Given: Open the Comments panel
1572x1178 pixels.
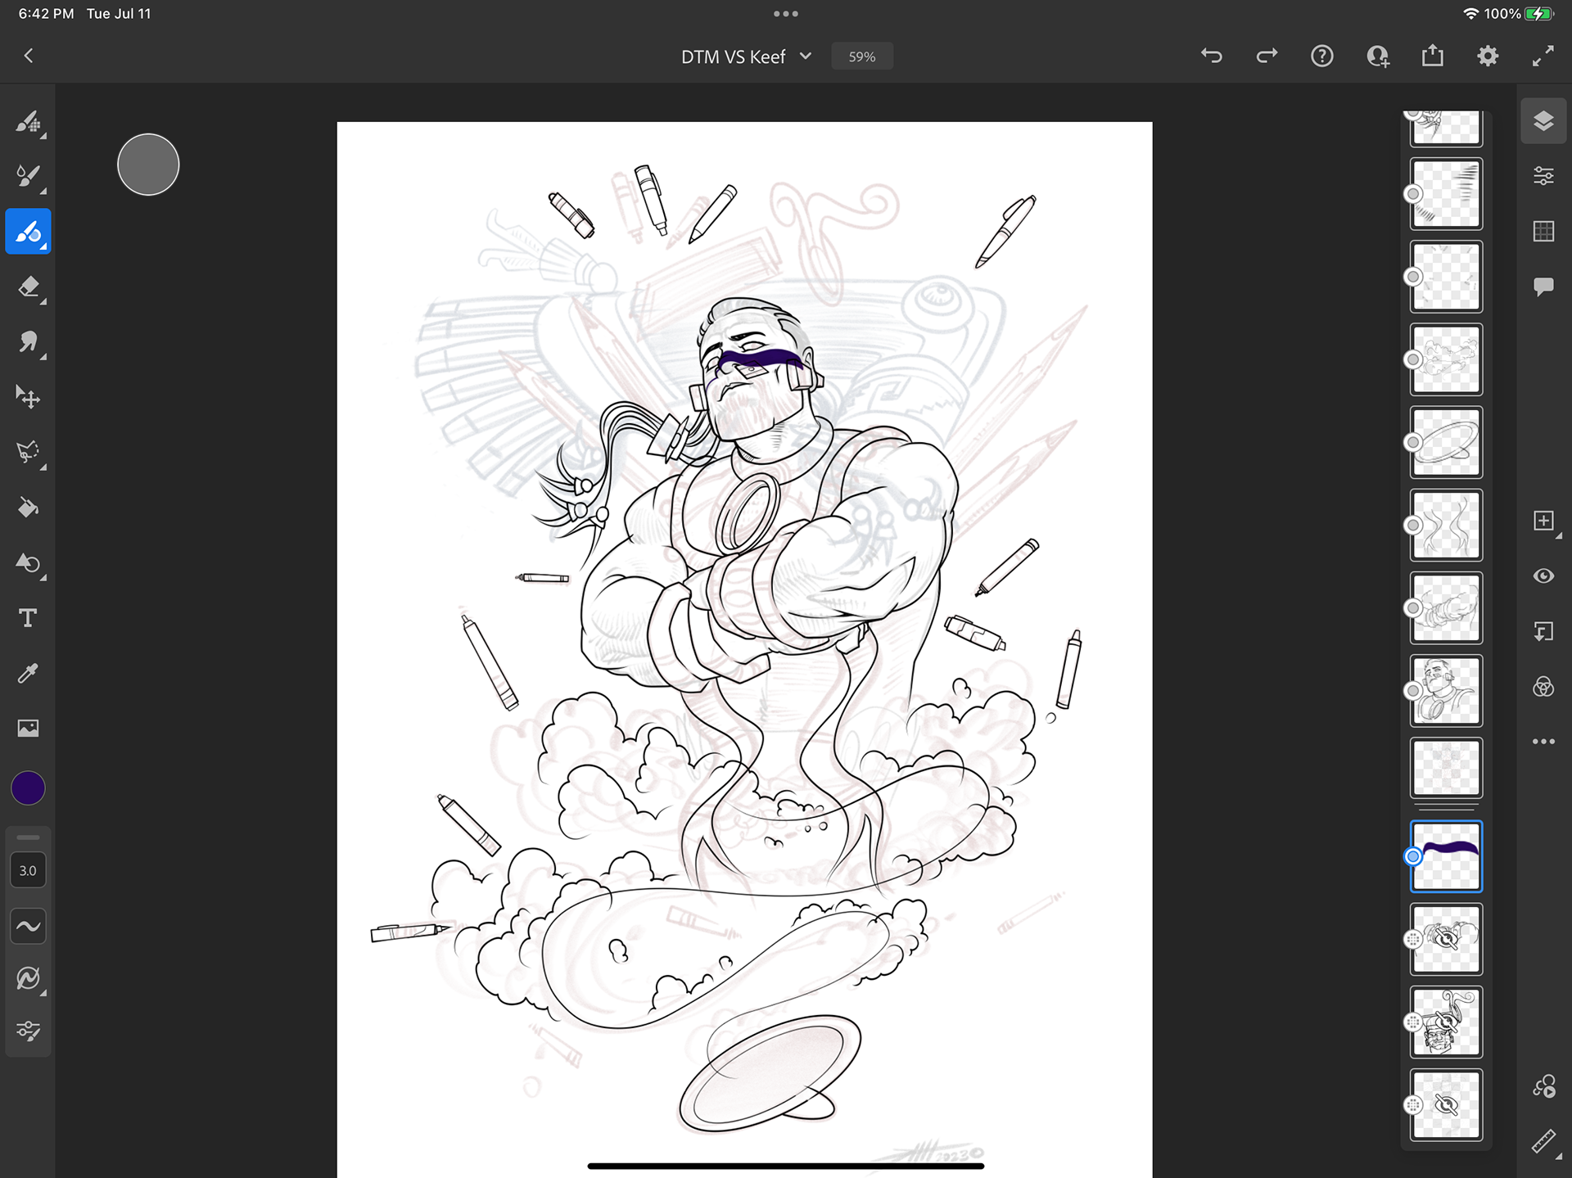Looking at the screenshot, I should click(1543, 287).
